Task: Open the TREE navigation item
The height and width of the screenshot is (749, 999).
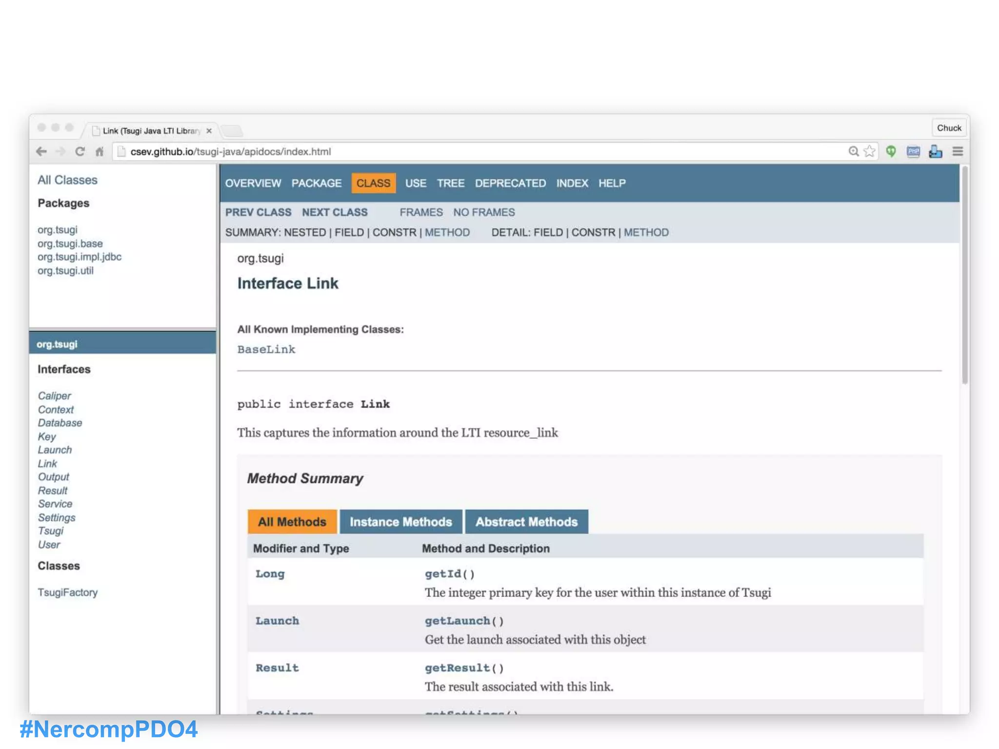Action: [450, 183]
